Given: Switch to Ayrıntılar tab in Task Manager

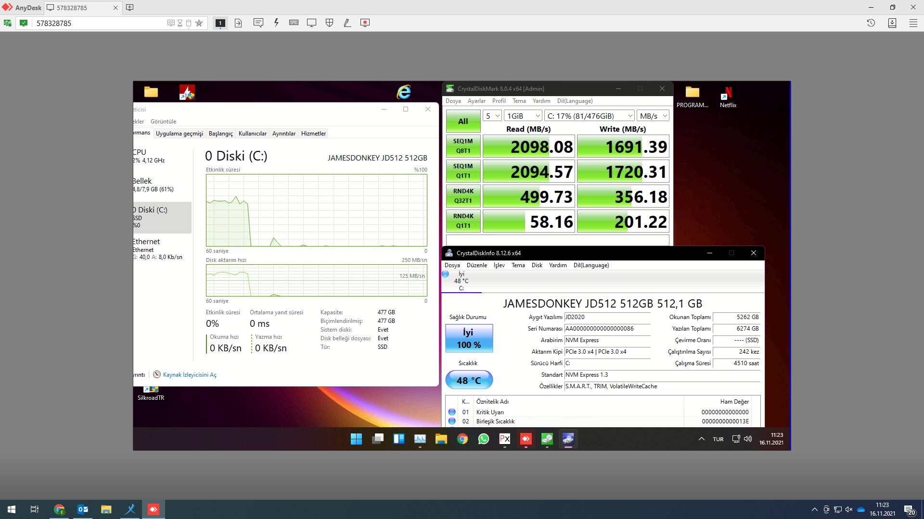Looking at the screenshot, I should pyautogui.click(x=283, y=134).
